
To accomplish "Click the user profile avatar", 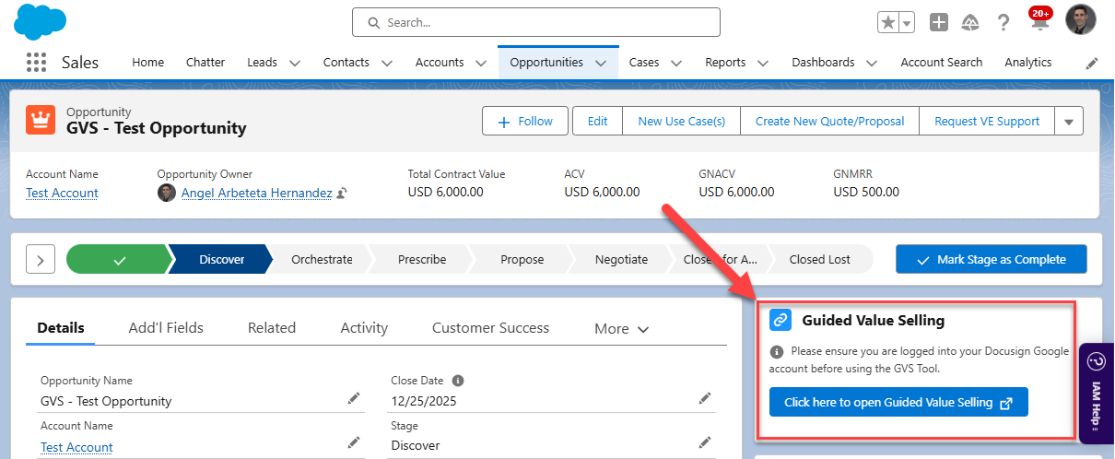I will (1080, 20).
